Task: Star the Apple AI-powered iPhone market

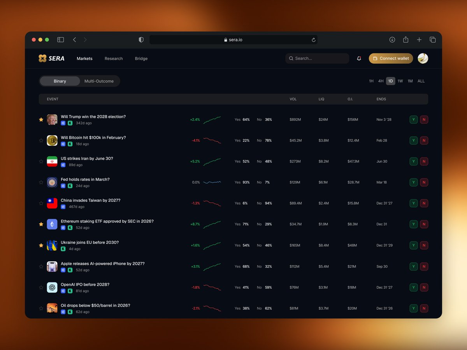Action: click(x=41, y=266)
